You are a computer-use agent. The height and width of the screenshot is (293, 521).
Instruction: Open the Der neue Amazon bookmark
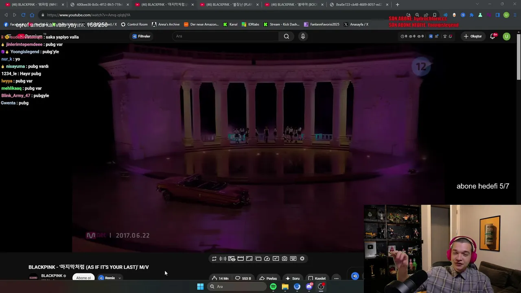201,24
